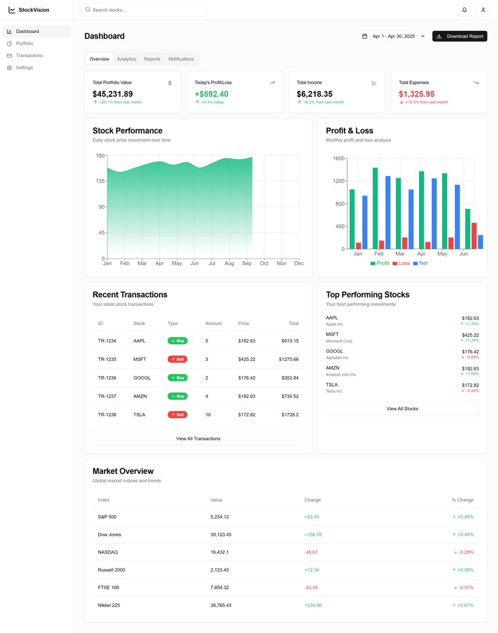
Task: Select Dashboard in the sidebar
Action: click(x=36, y=32)
